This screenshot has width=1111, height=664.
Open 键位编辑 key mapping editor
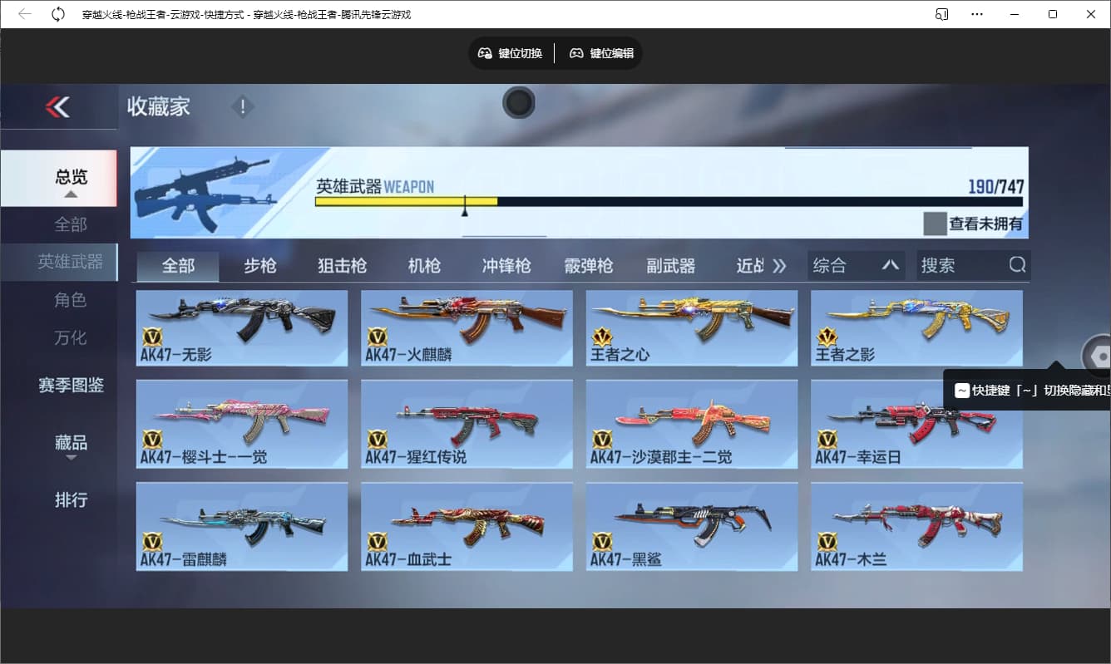pos(602,53)
